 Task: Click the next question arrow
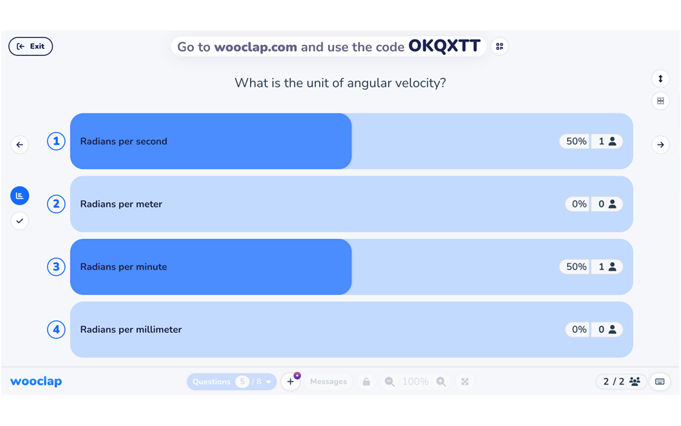[660, 144]
